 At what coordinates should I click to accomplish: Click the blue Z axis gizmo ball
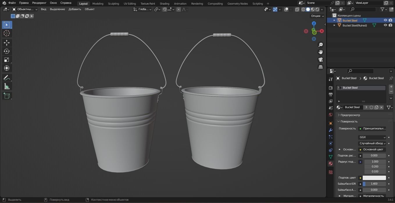(314, 23)
